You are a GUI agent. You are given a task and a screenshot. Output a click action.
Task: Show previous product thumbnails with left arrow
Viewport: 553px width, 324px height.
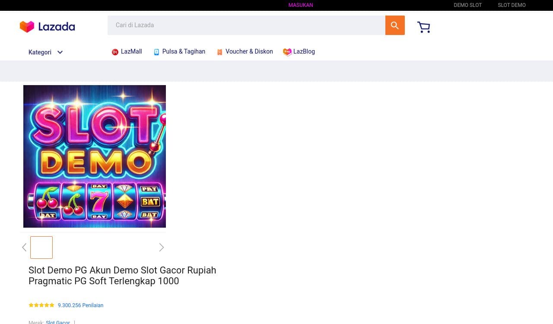24,248
